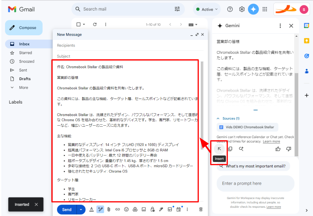Get add-ons with the plus icon
Viewport: 313px width, 216px height.
pyautogui.click(x=307, y=95)
